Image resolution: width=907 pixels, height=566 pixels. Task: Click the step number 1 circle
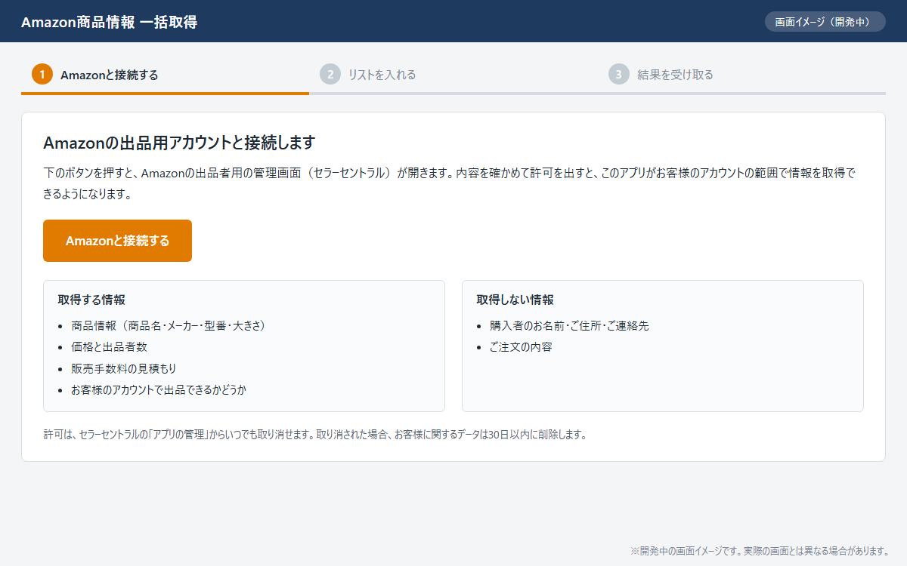click(x=42, y=74)
